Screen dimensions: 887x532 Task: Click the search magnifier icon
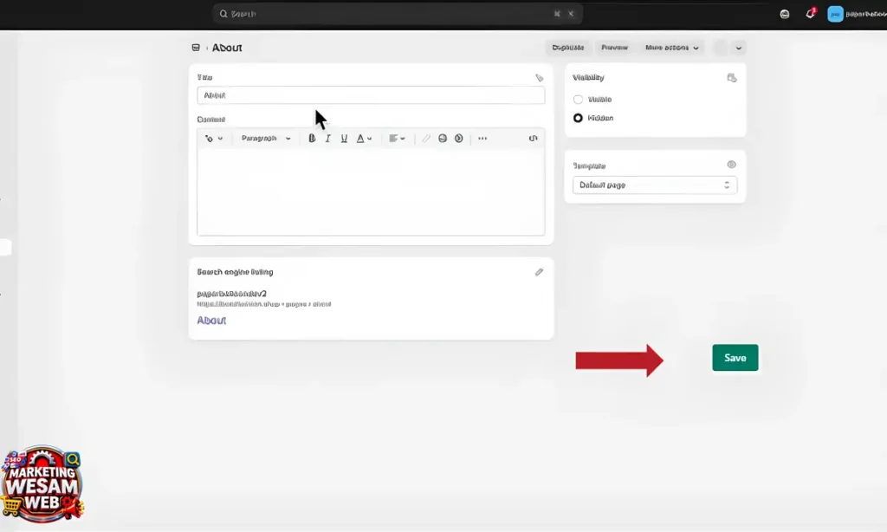click(x=223, y=14)
